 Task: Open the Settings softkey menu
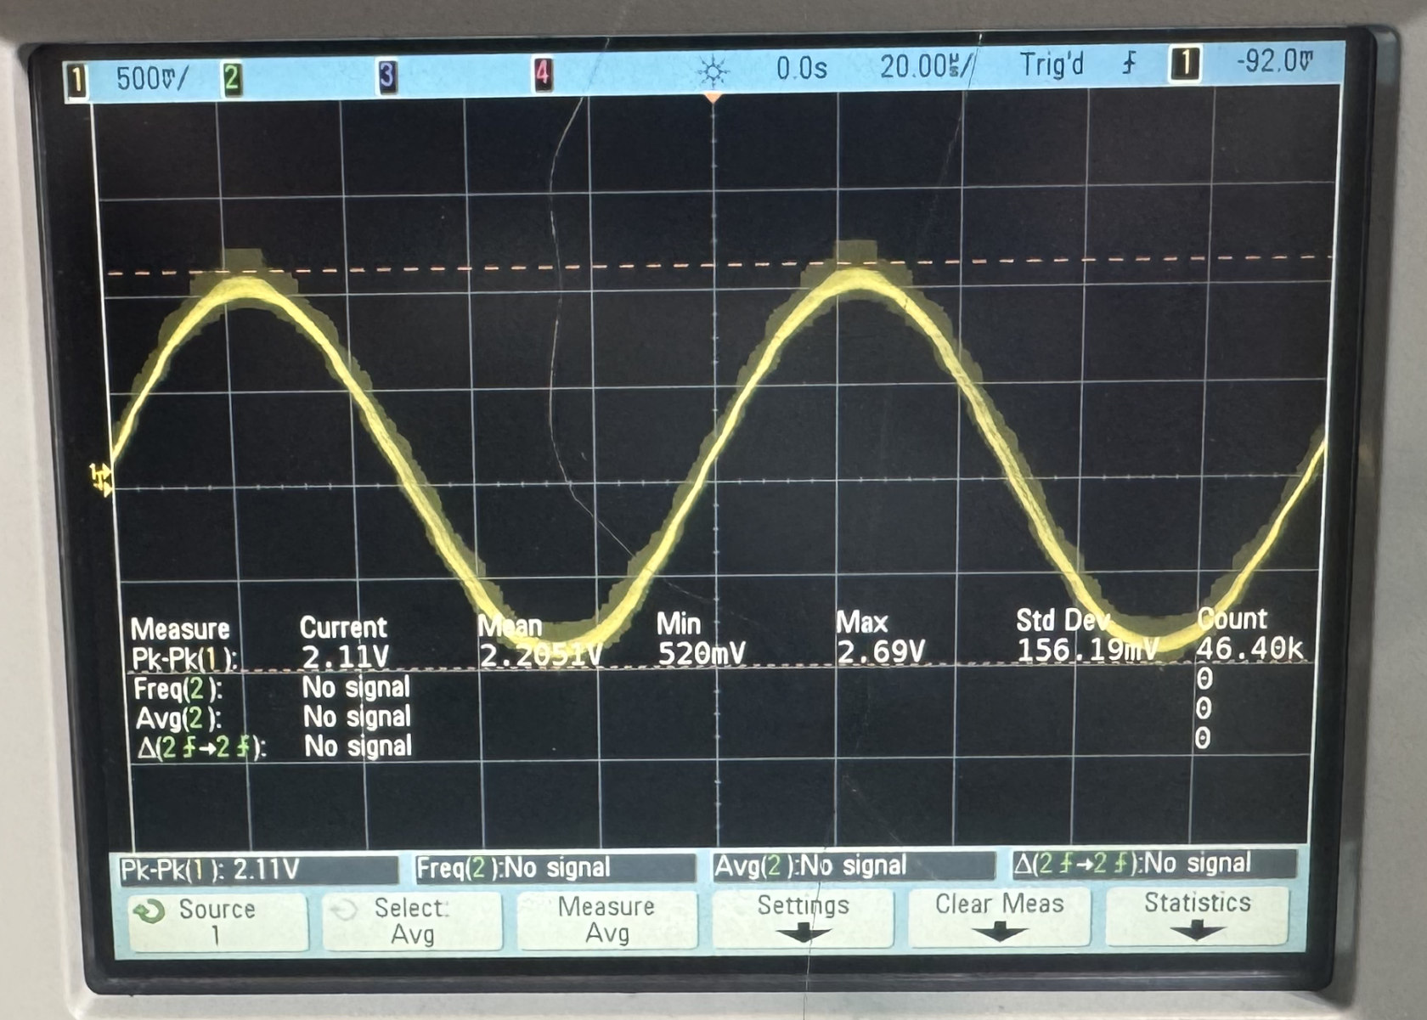click(x=803, y=918)
